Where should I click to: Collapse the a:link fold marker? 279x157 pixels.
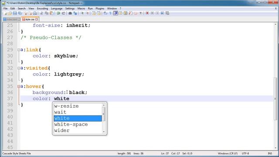pos(19,50)
